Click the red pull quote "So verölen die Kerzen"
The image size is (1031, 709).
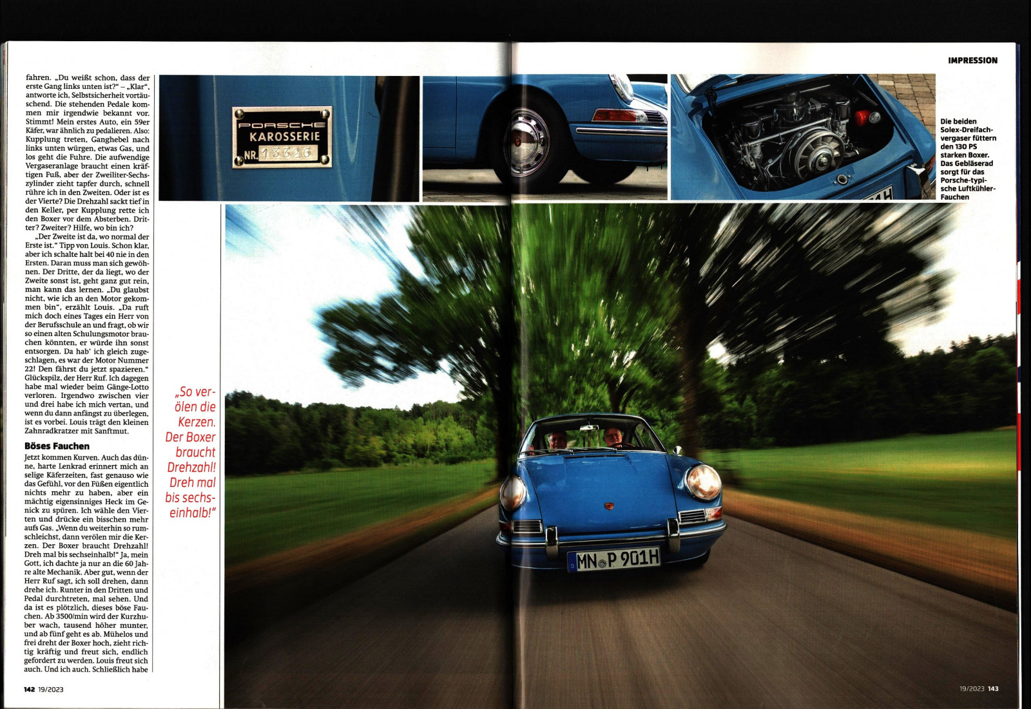(x=191, y=452)
